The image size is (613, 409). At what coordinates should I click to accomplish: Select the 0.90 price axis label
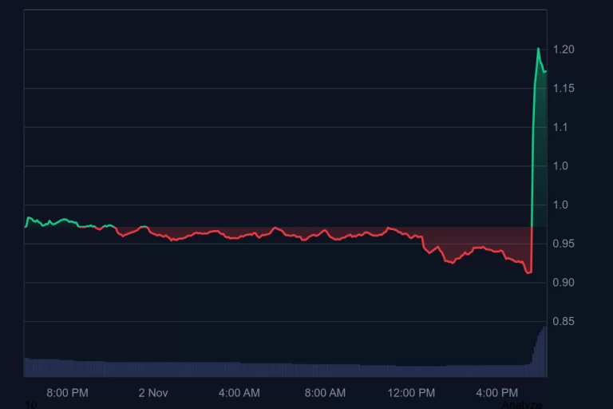click(565, 283)
